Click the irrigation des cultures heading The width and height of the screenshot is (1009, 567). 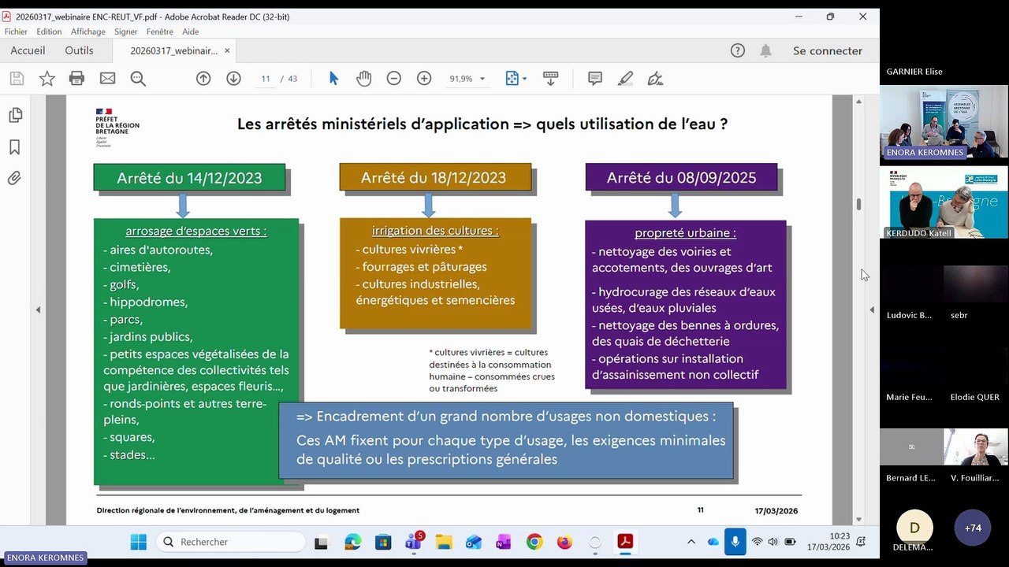coord(435,231)
